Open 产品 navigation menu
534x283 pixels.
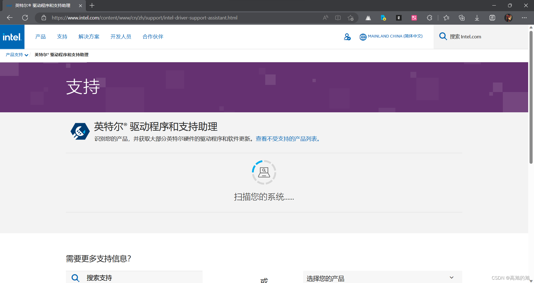[41, 37]
